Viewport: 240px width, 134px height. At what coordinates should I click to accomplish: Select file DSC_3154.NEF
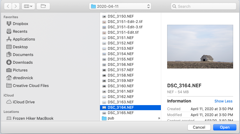130,54
